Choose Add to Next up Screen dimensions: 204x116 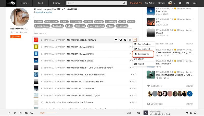pyautogui.click(x=144, y=44)
